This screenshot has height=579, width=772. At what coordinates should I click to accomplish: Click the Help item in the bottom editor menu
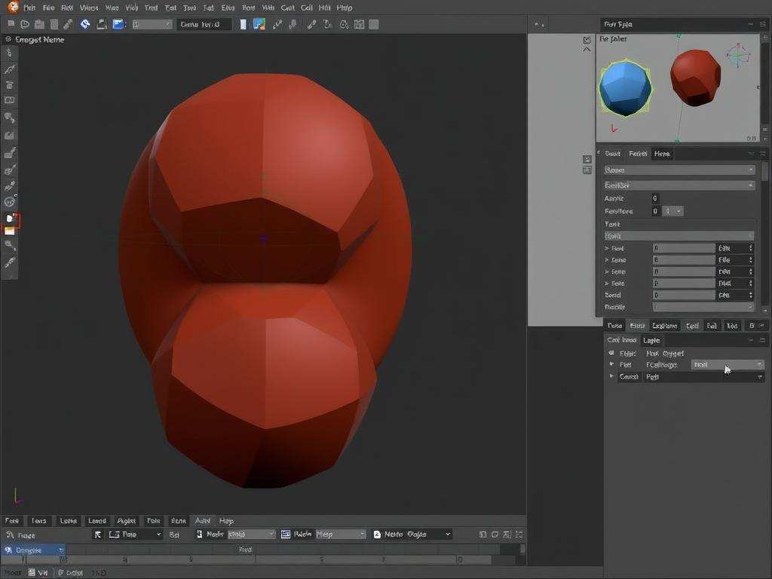pyautogui.click(x=226, y=521)
